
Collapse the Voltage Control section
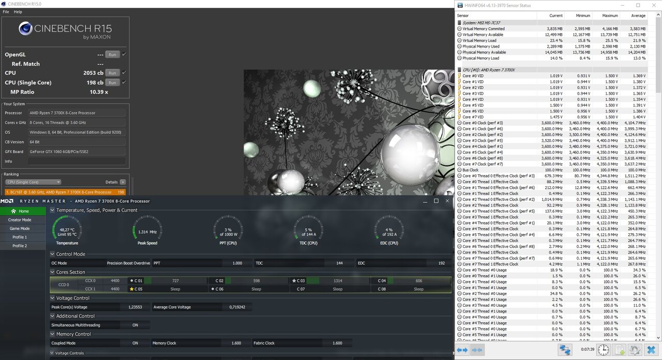click(x=52, y=298)
